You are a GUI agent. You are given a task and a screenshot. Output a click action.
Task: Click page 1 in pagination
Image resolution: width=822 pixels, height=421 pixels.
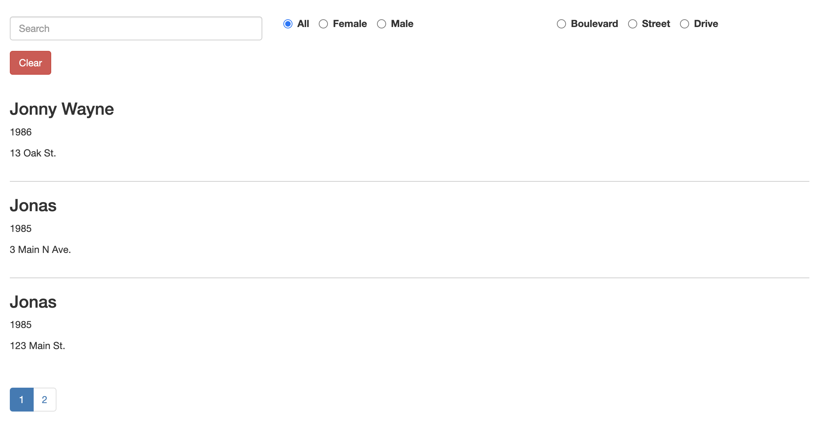(21, 399)
